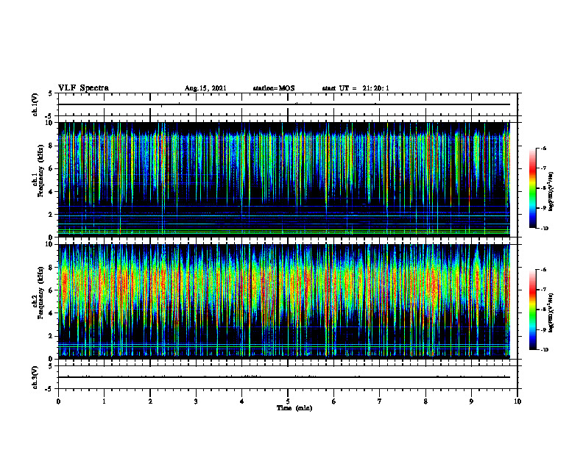
Task: Click the "10" tick on Time axis
Action: click(517, 401)
